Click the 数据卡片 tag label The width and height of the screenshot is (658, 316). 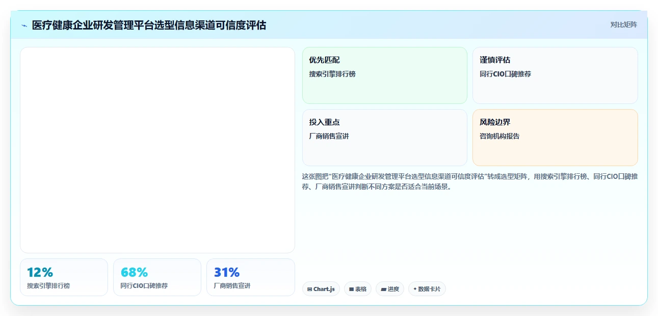pos(429,289)
